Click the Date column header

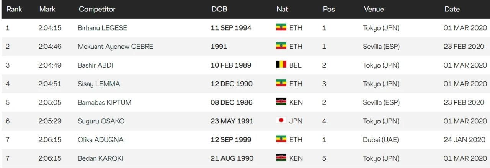tap(452, 9)
